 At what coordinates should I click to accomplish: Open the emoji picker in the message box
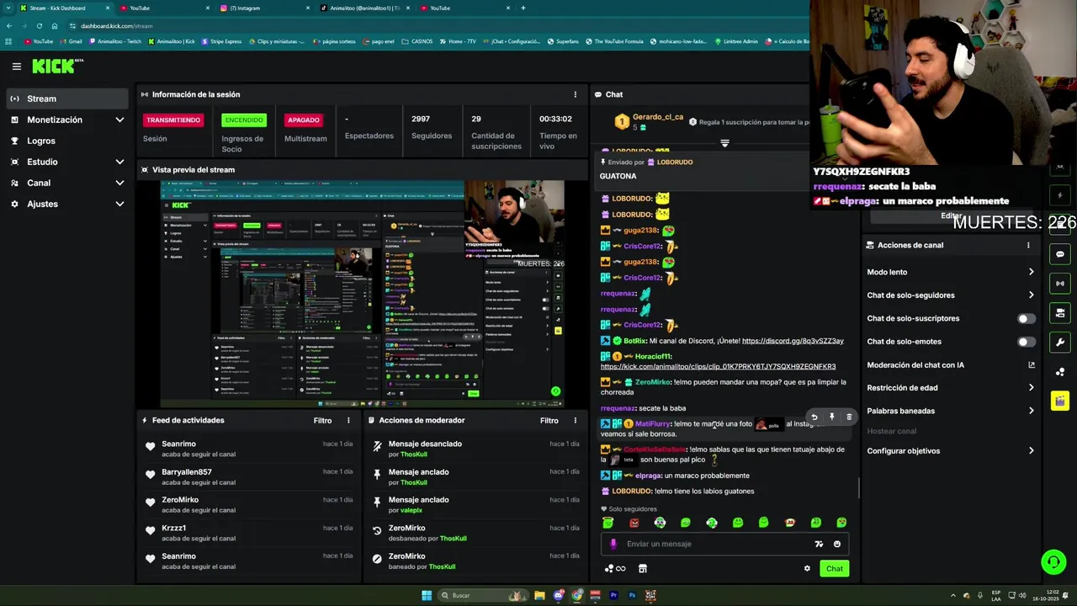pos(836,544)
